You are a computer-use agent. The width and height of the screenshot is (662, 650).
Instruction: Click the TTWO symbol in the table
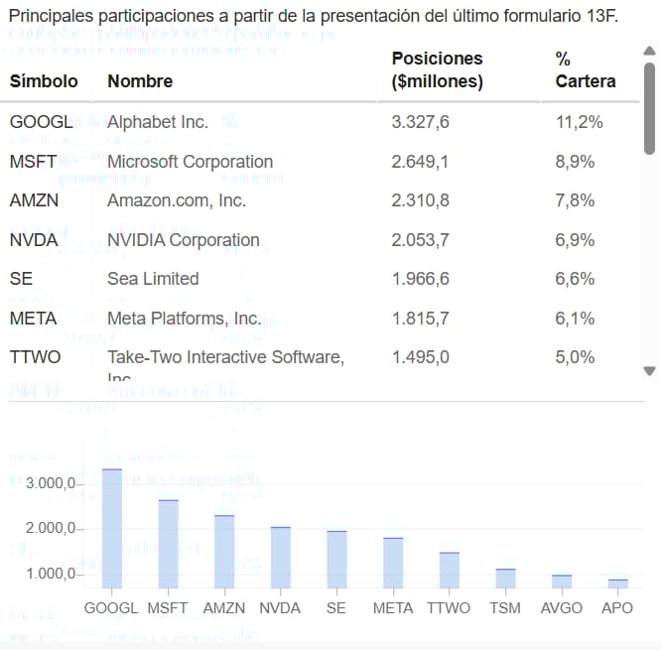click(x=35, y=357)
